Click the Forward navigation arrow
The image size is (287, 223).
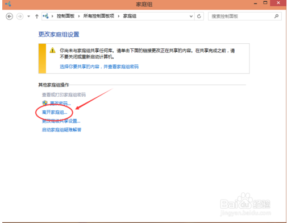(x=20, y=16)
